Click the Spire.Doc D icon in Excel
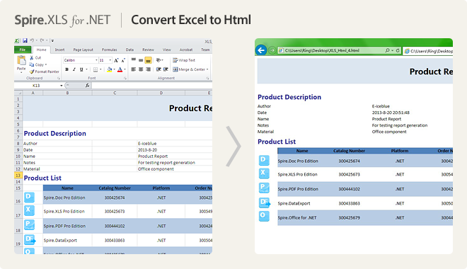This screenshot has height=269, width=467. [x=29, y=197]
